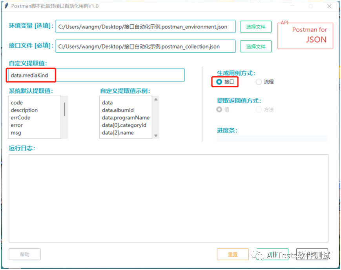This screenshot has height=270, width=341.
Task: Choose 方法 as return value method
Action: coord(264,109)
